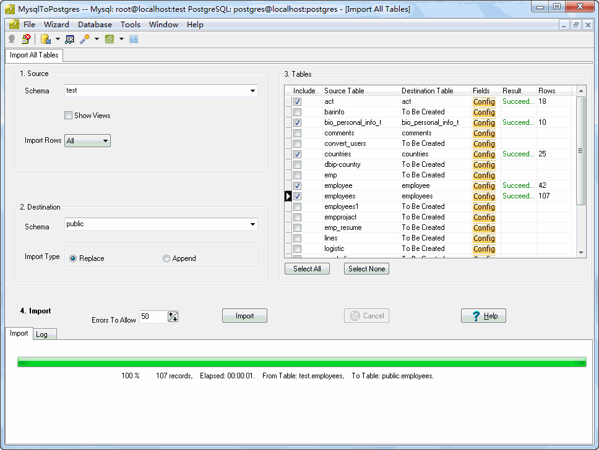The height and width of the screenshot is (450, 599).
Task: Click Config for the emp table
Action: pos(484,175)
